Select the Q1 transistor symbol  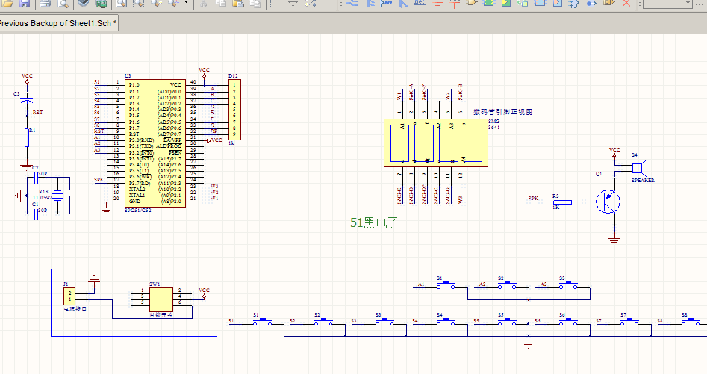click(608, 202)
